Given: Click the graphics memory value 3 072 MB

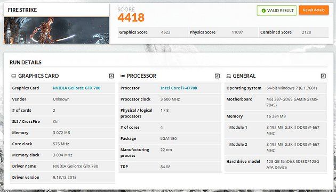Looking at the screenshot, I should [x=61, y=133].
